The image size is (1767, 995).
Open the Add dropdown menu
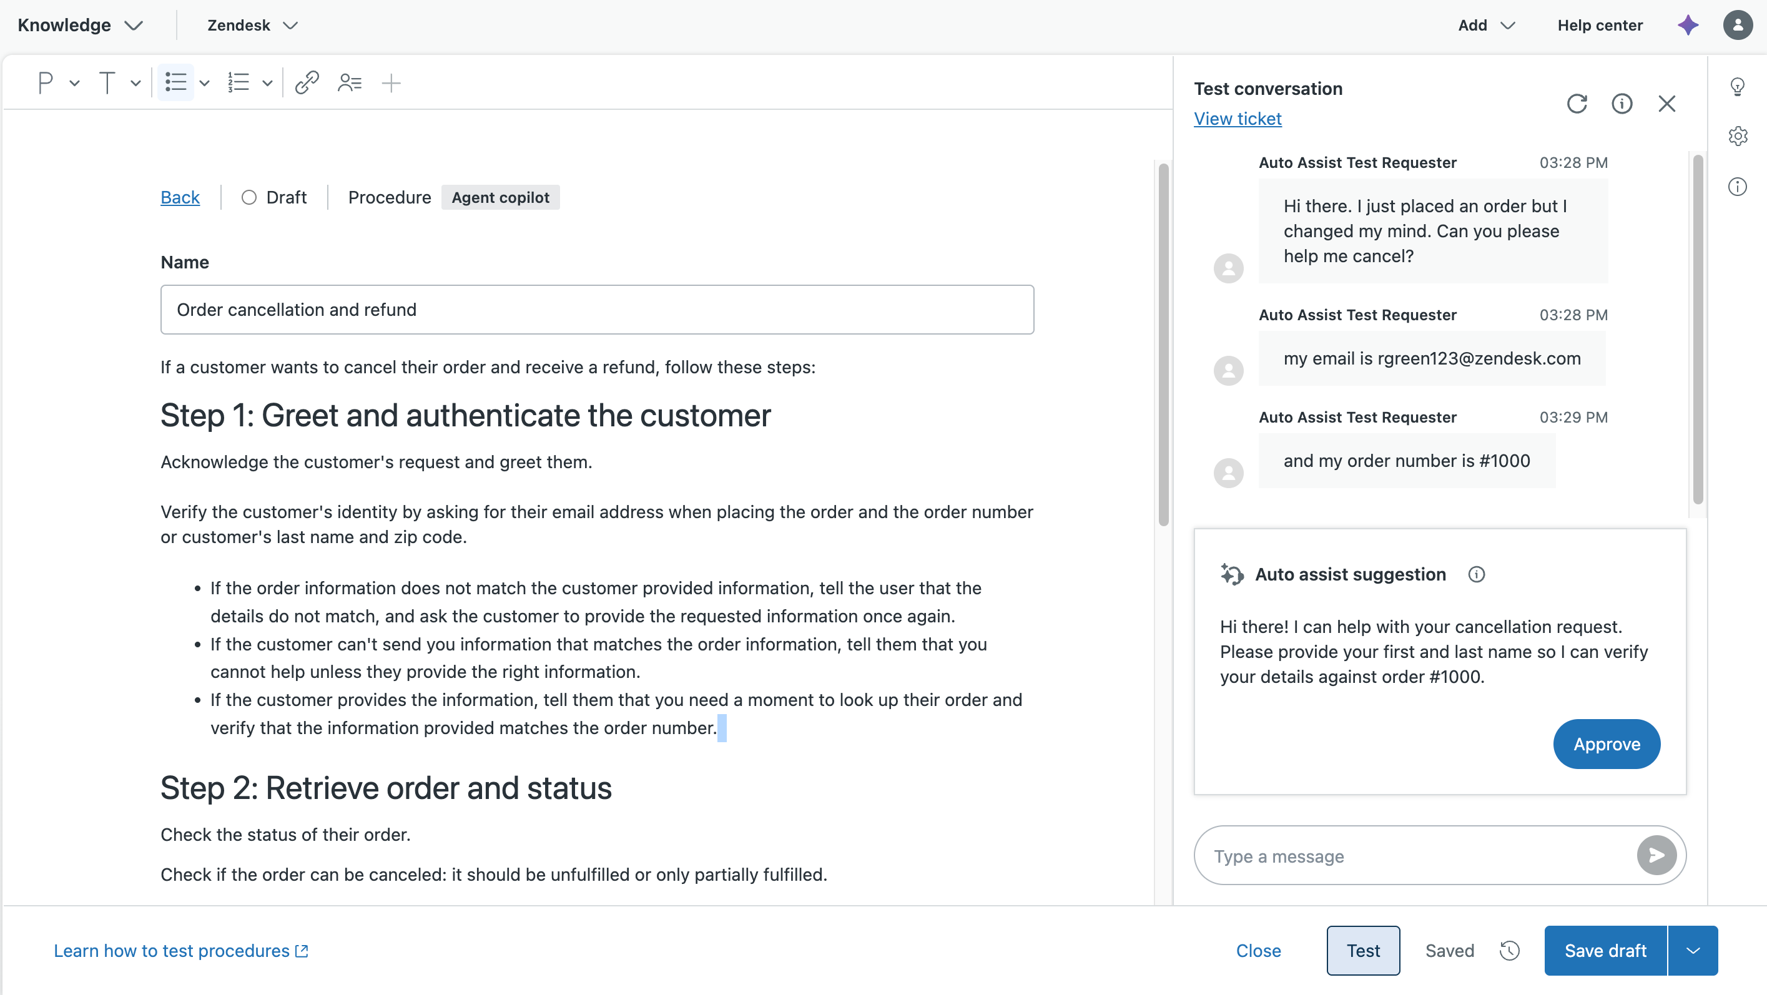click(x=1487, y=26)
